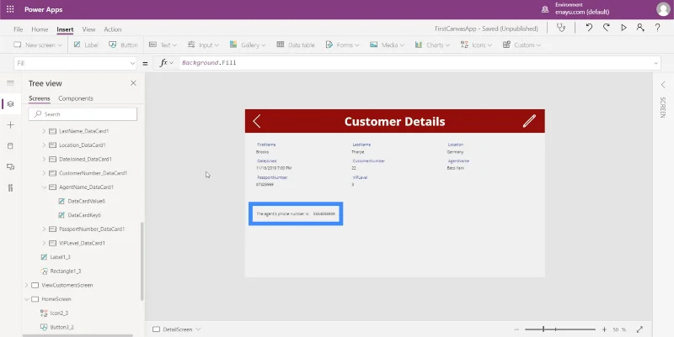
Task: Open the app launcher waffle icon
Action: (10, 9)
